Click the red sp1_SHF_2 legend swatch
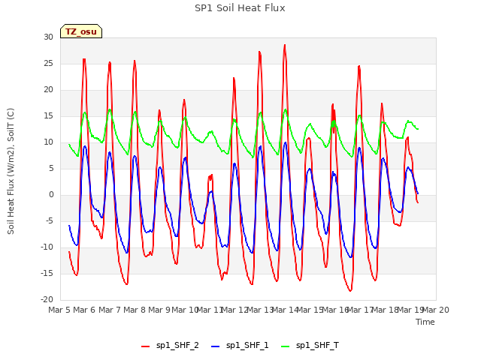This screenshot has width=481, height=360. pyautogui.click(x=145, y=346)
